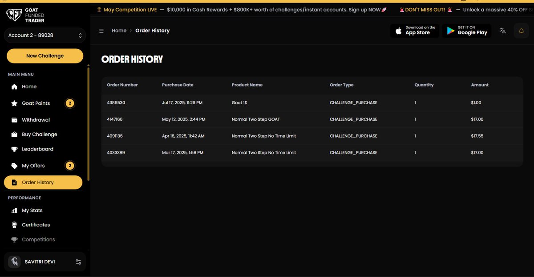534x277 pixels.
Task: Select order number 4033389
Action: 116,153
